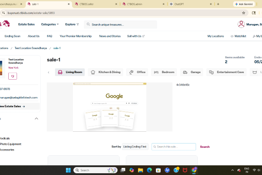This screenshot has width=262, height=175.
Task: Open My Locations link
Action: 216,36
